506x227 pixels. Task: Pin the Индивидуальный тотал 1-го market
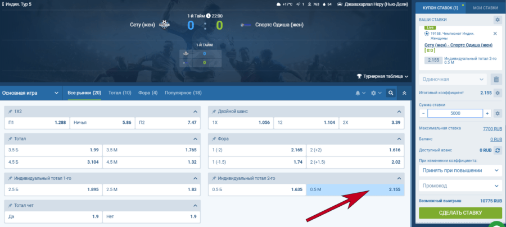(x=10, y=178)
